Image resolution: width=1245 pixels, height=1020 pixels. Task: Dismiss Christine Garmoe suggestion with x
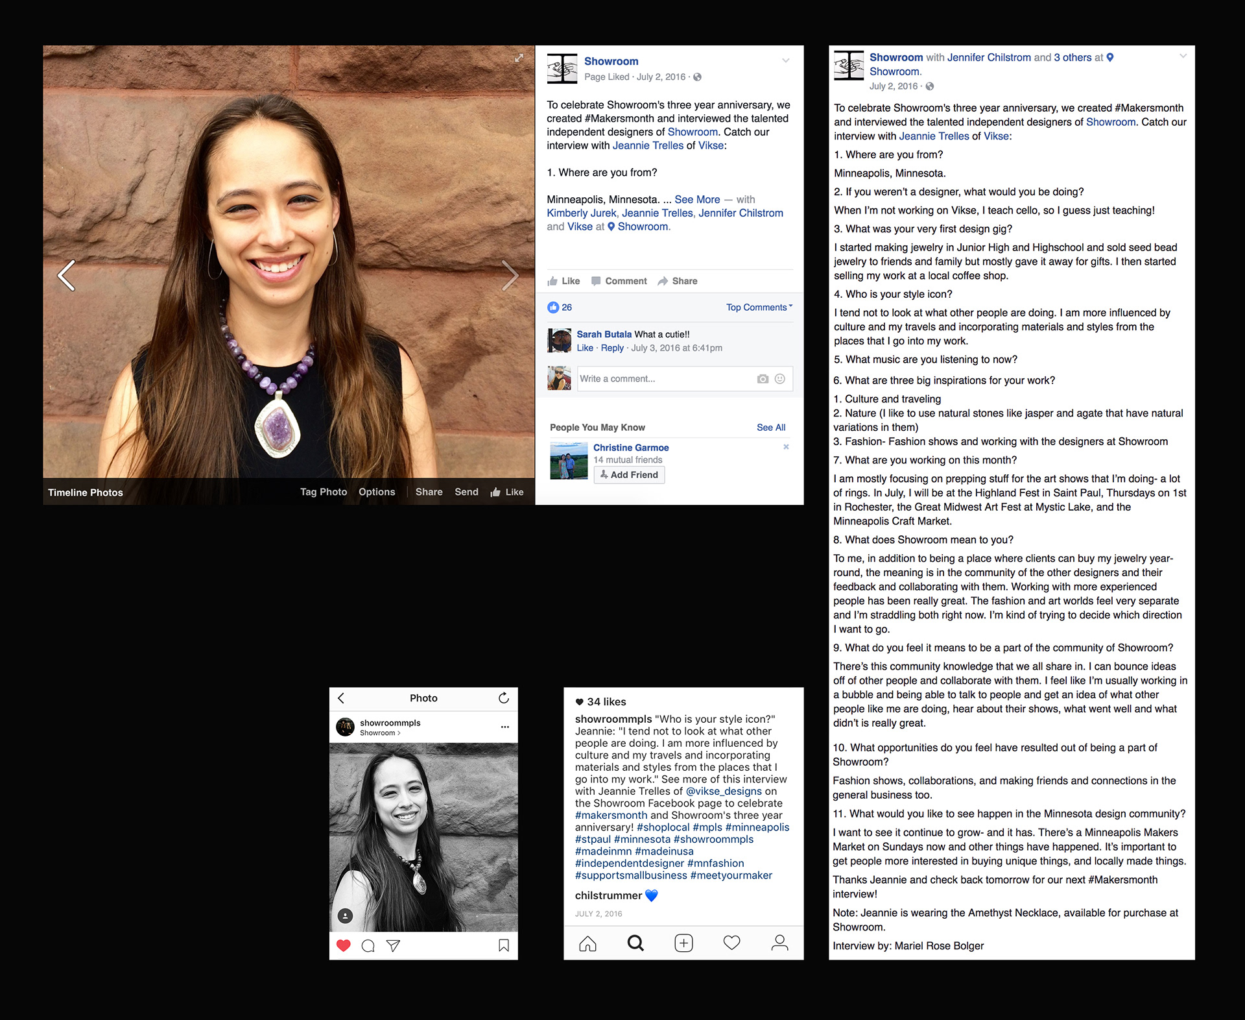click(786, 447)
